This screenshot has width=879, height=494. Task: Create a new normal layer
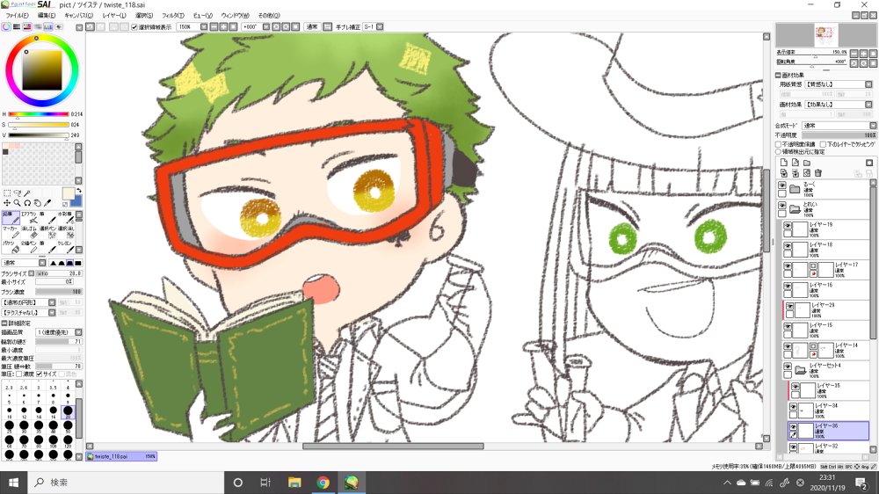(784, 163)
